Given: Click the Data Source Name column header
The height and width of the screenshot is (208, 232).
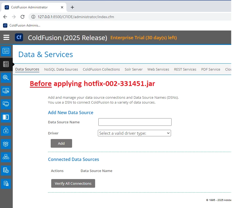Looking at the screenshot, I should click(96, 171).
